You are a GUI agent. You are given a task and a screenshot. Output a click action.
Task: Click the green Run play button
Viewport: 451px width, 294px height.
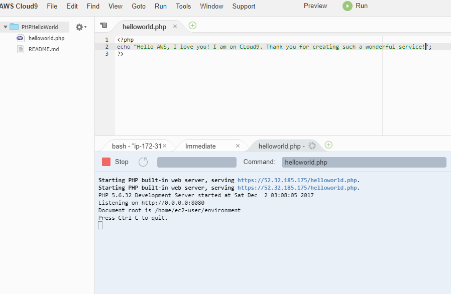[x=348, y=6]
